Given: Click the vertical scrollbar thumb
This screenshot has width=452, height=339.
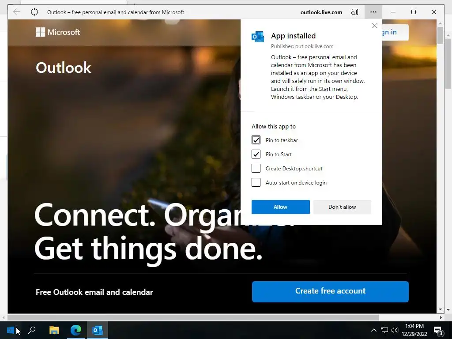Looking at the screenshot, I should coord(440,35).
